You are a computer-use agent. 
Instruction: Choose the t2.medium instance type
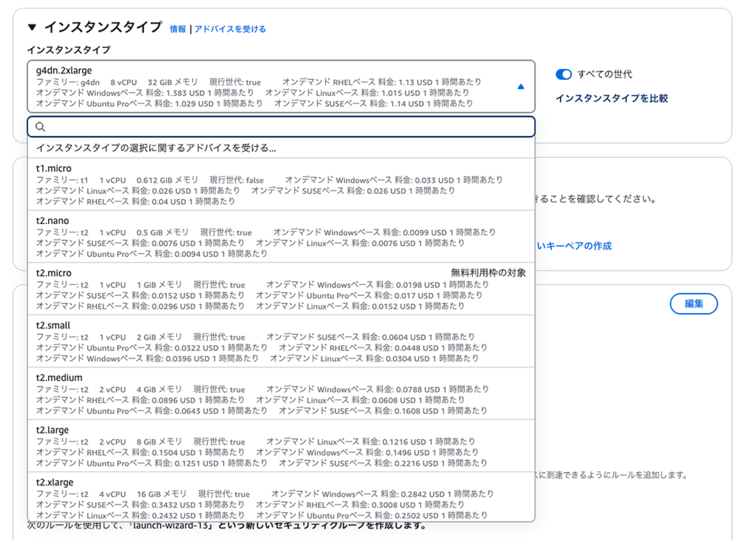tap(281, 393)
